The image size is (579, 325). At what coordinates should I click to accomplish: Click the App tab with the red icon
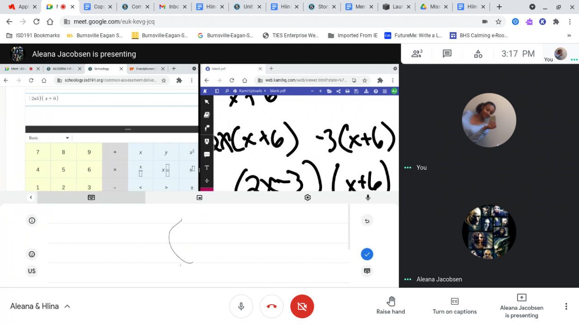coord(22,7)
